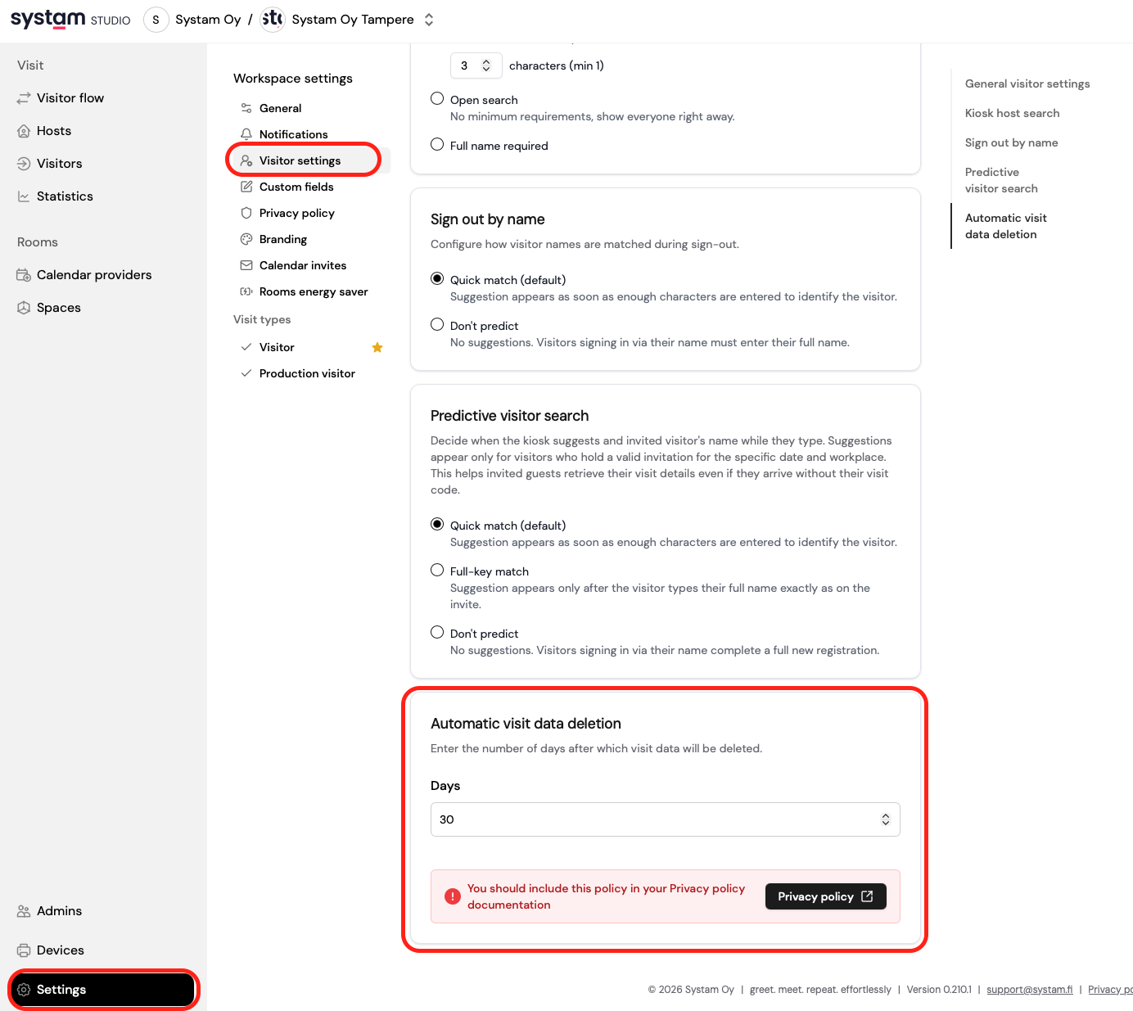Image resolution: width=1133 pixels, height=1011 pixels.
Task: Select the Branding palette icon
Action: 246,239
